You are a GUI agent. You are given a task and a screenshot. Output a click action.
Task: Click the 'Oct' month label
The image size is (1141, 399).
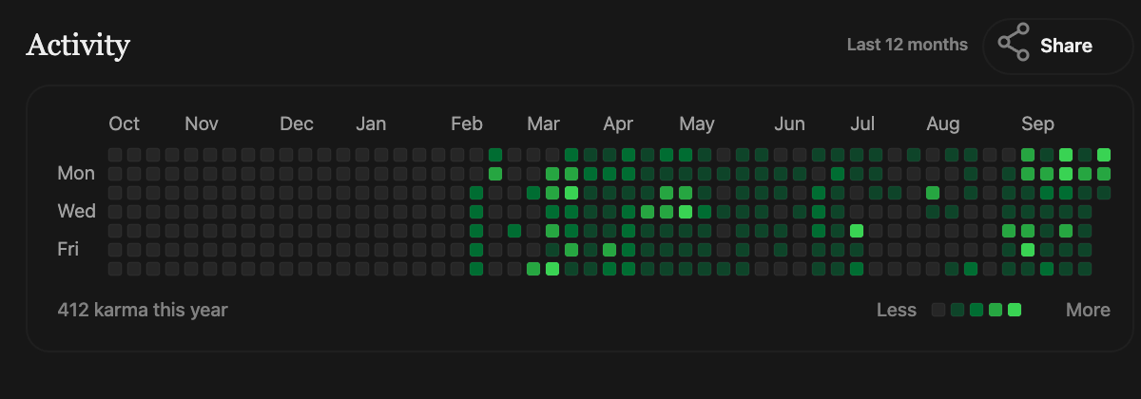click(125, 123)
